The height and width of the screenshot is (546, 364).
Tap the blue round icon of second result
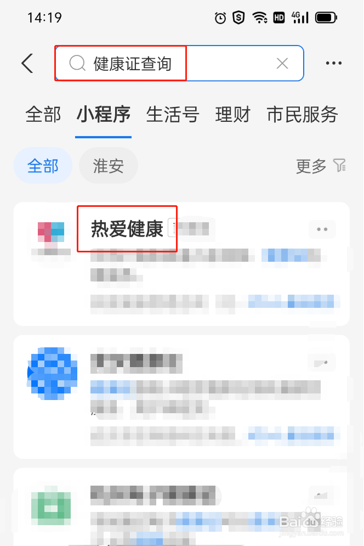[x=52, y=373]
